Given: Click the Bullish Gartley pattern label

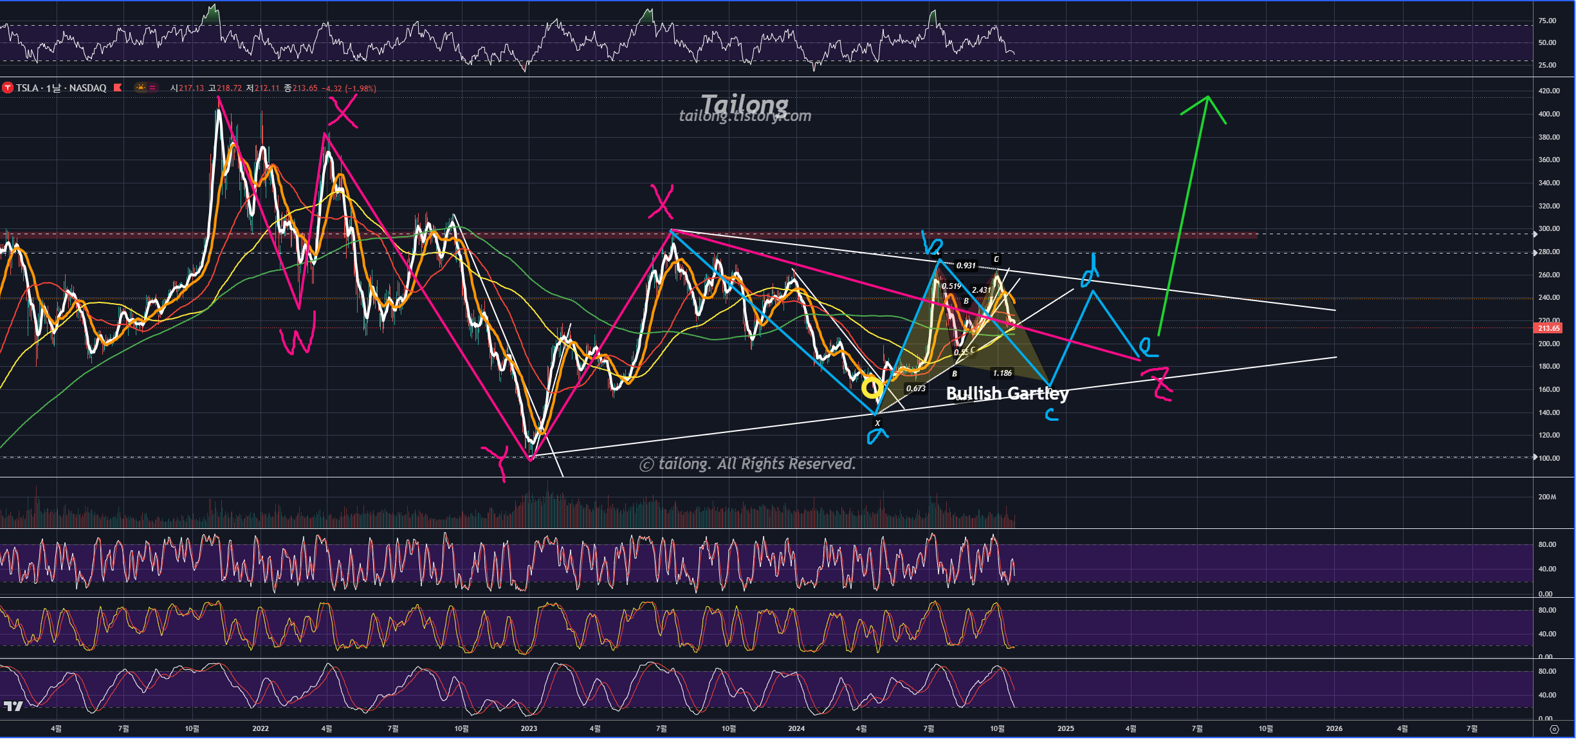Looking at the screenshot, I should 1007,393.
